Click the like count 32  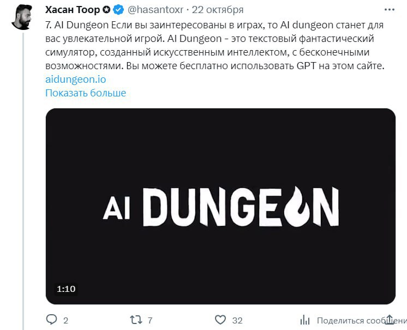coord(237,320)
